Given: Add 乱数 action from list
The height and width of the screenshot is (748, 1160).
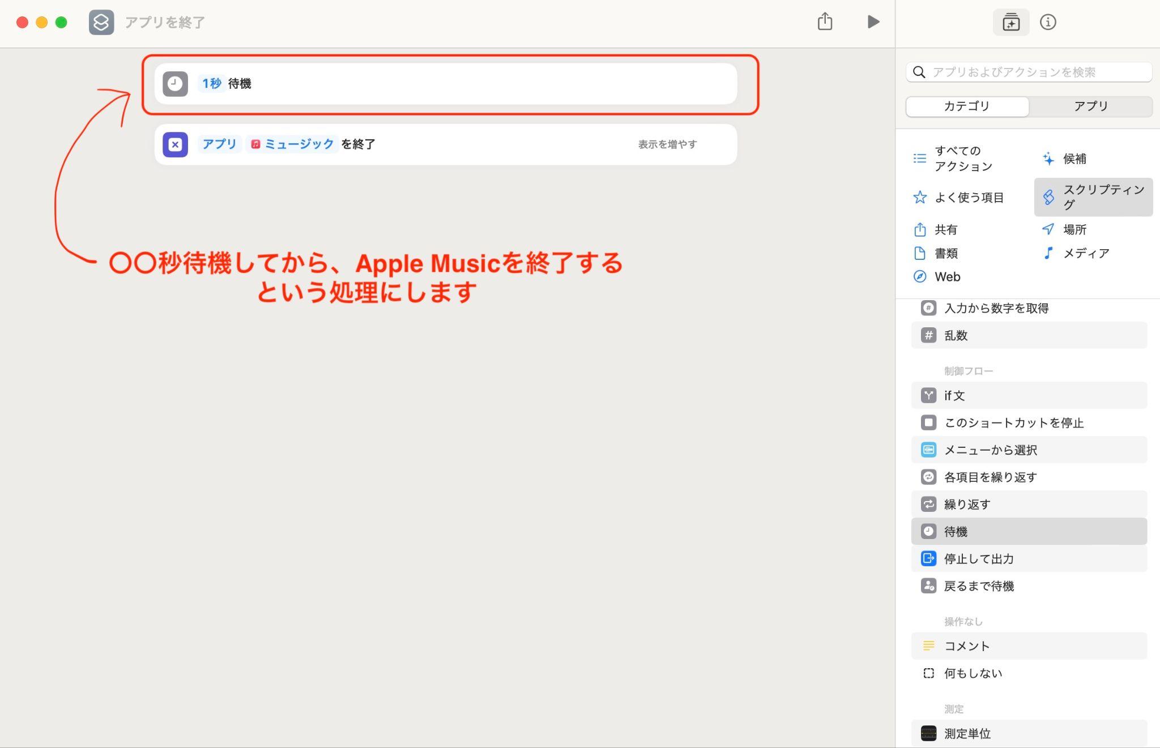Looking at the screenshot, I should click(x=1029, y=335).
